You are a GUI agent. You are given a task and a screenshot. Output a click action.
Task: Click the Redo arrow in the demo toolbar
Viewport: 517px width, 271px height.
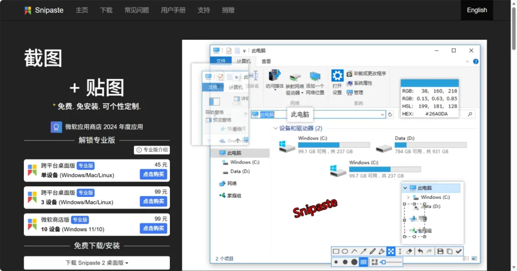coord(429,251)
